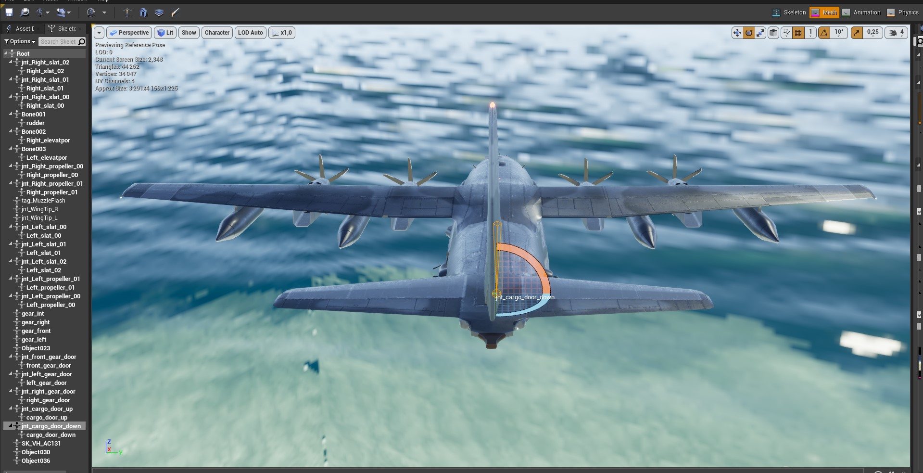
Task: Open the dropdown arrow next to the reimport icon
Action: click(x=104, y=13)
